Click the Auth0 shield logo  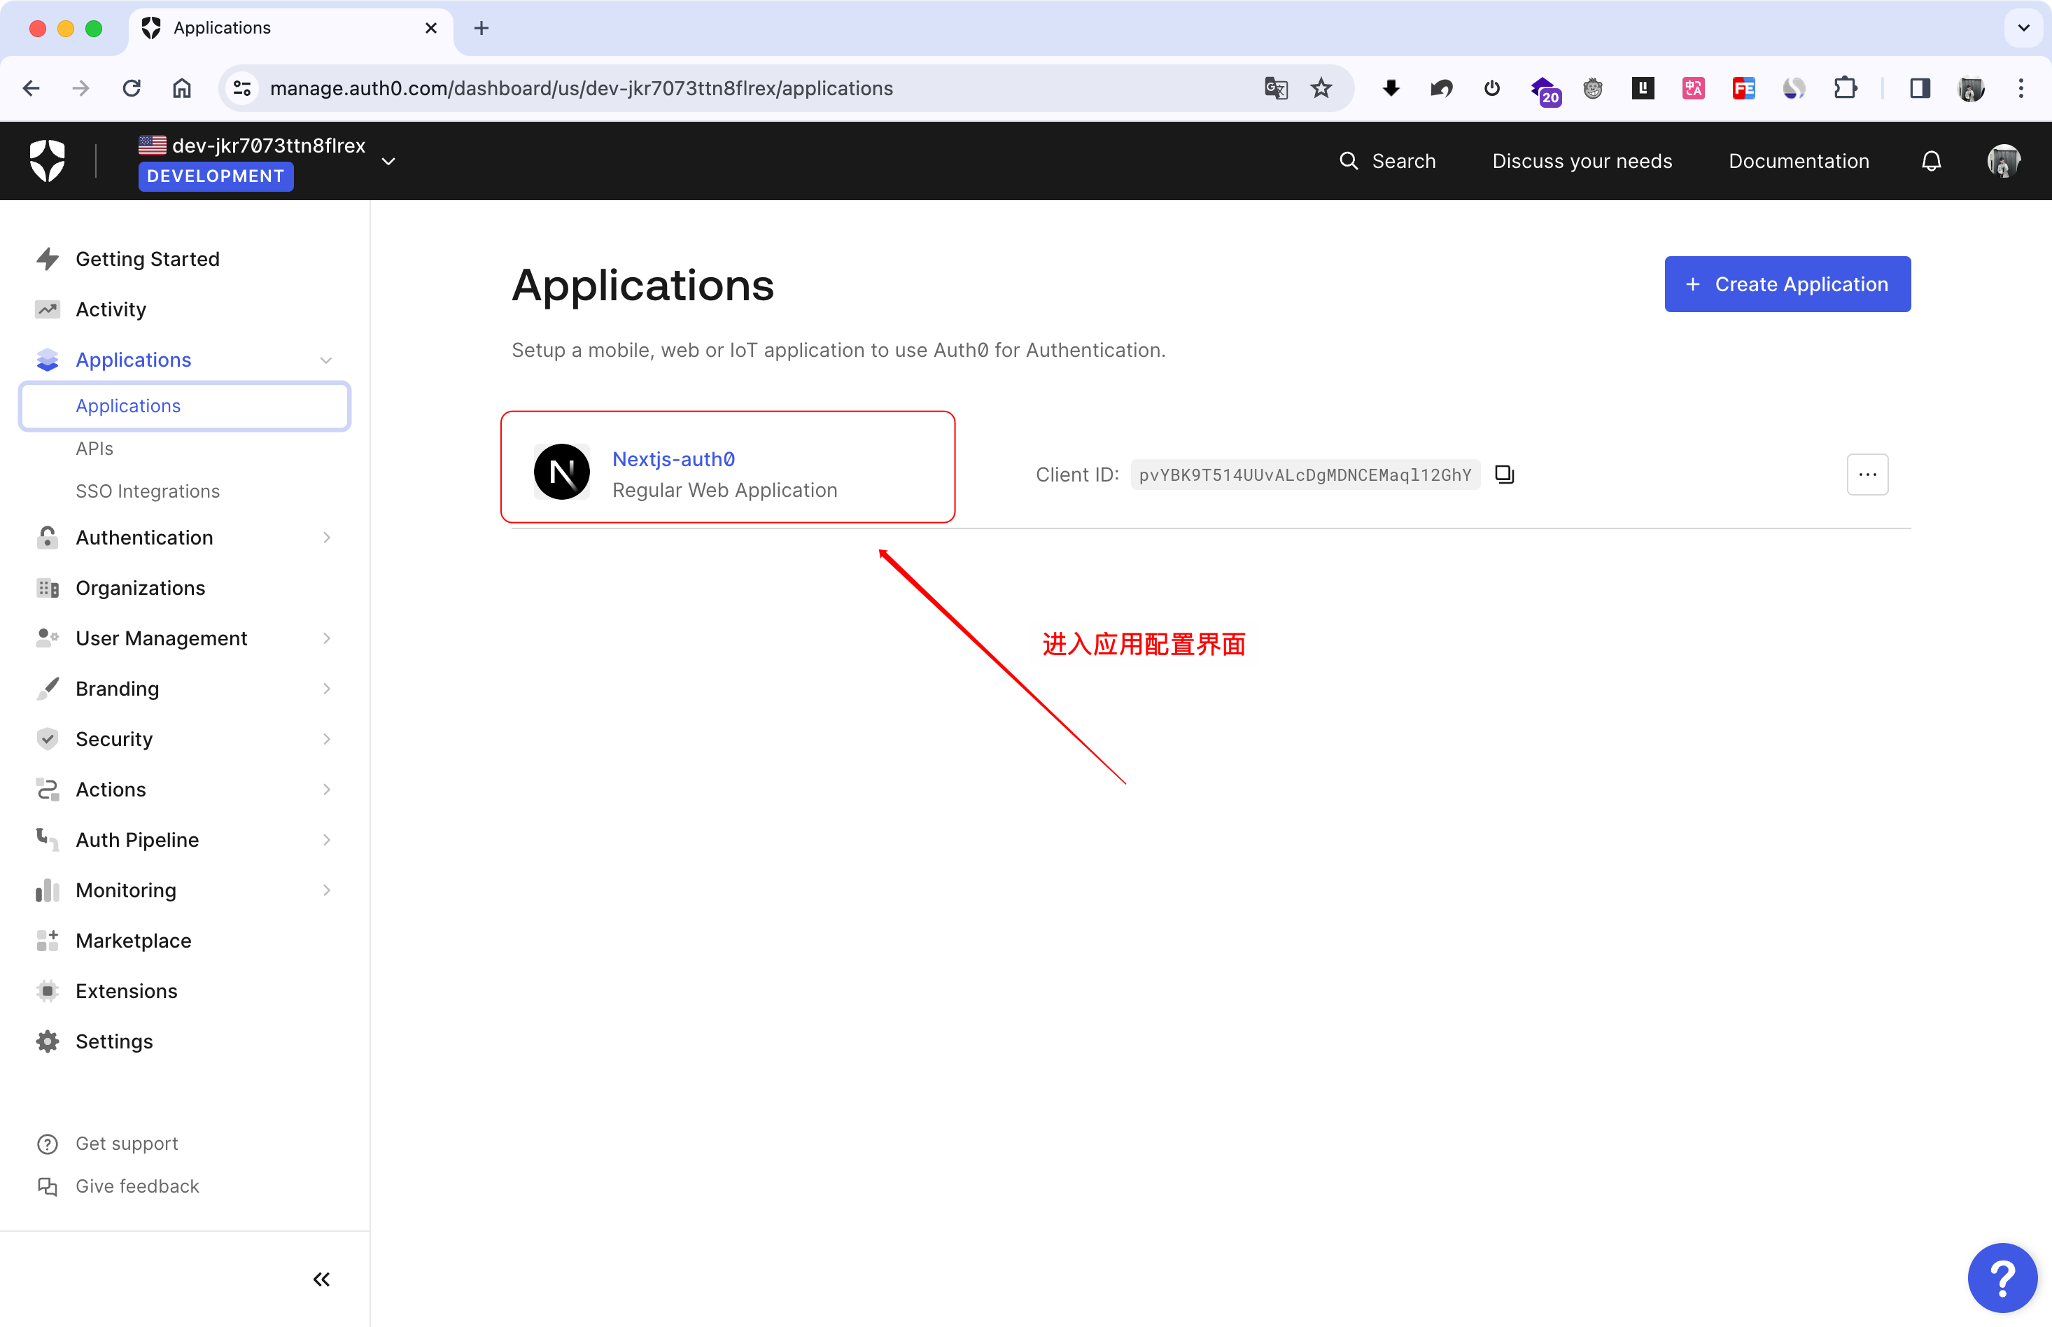pos(48,160)
